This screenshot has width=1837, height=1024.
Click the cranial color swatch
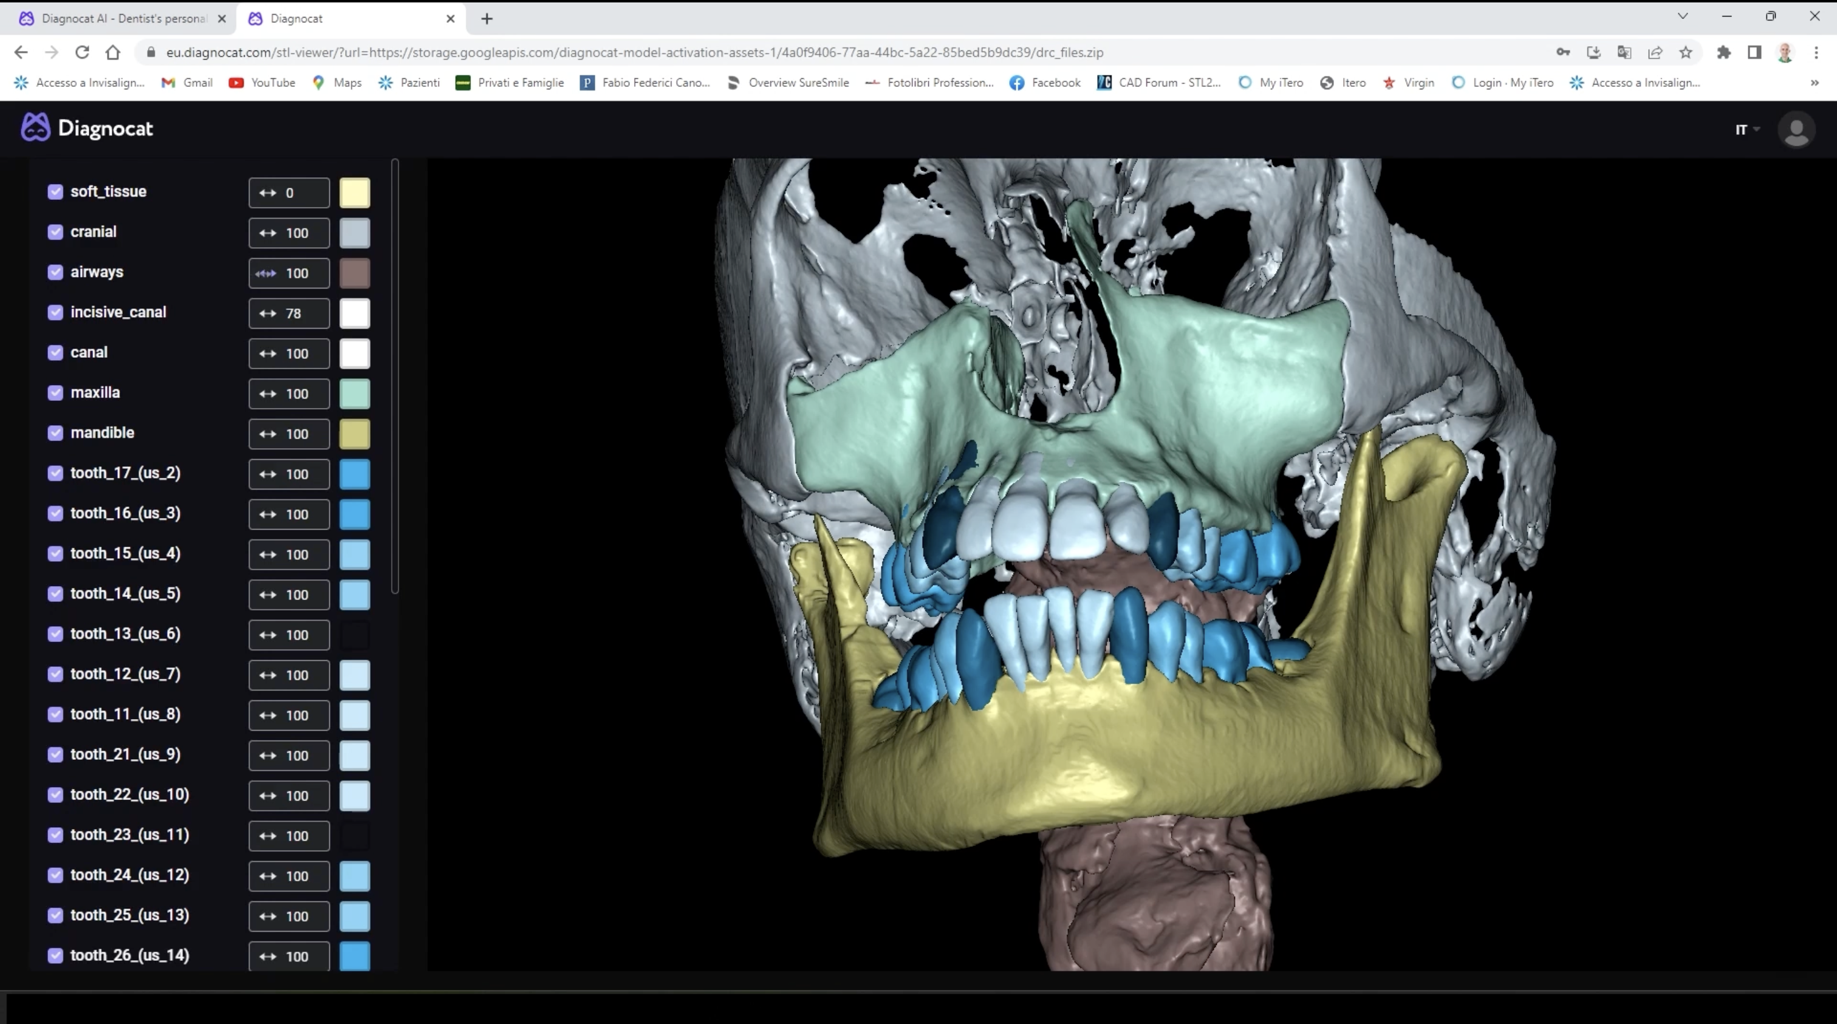pyautogui.click(x=354, y=233)
